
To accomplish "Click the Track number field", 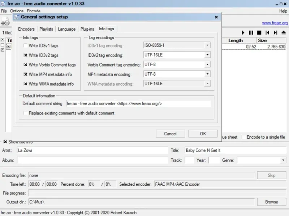I will point(189,160).
